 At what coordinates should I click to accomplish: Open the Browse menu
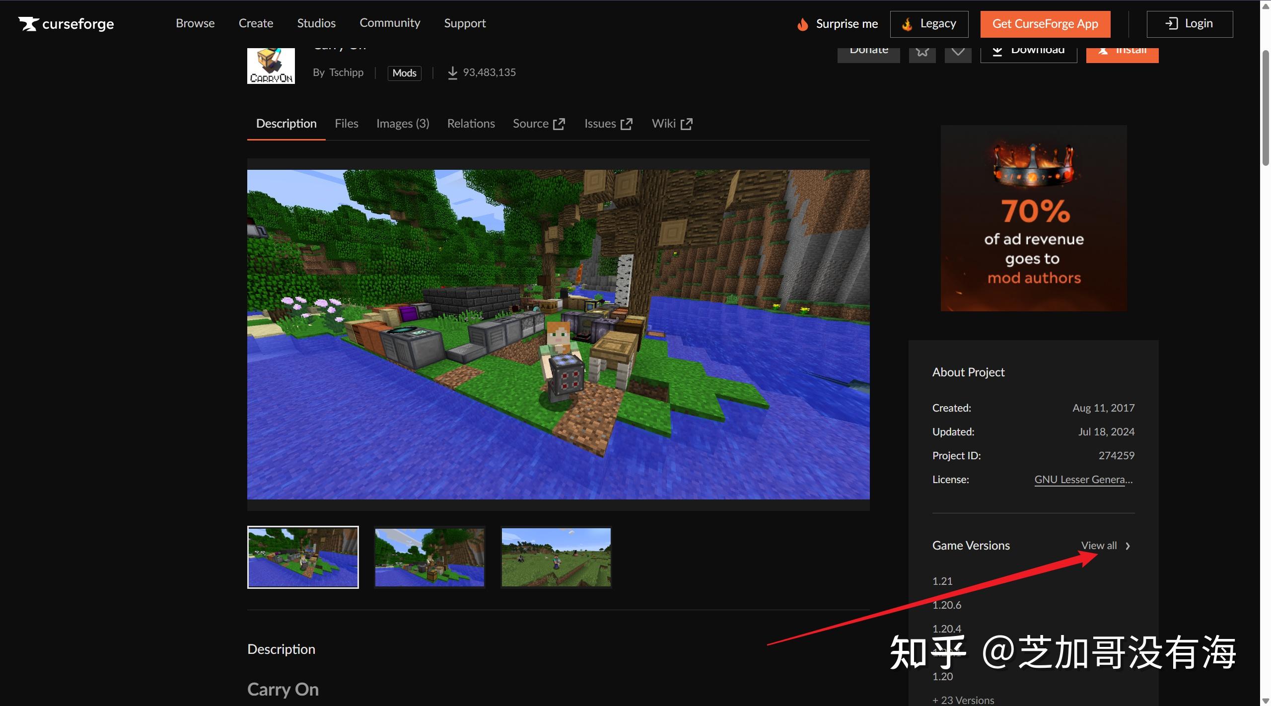tap(195, 23)
